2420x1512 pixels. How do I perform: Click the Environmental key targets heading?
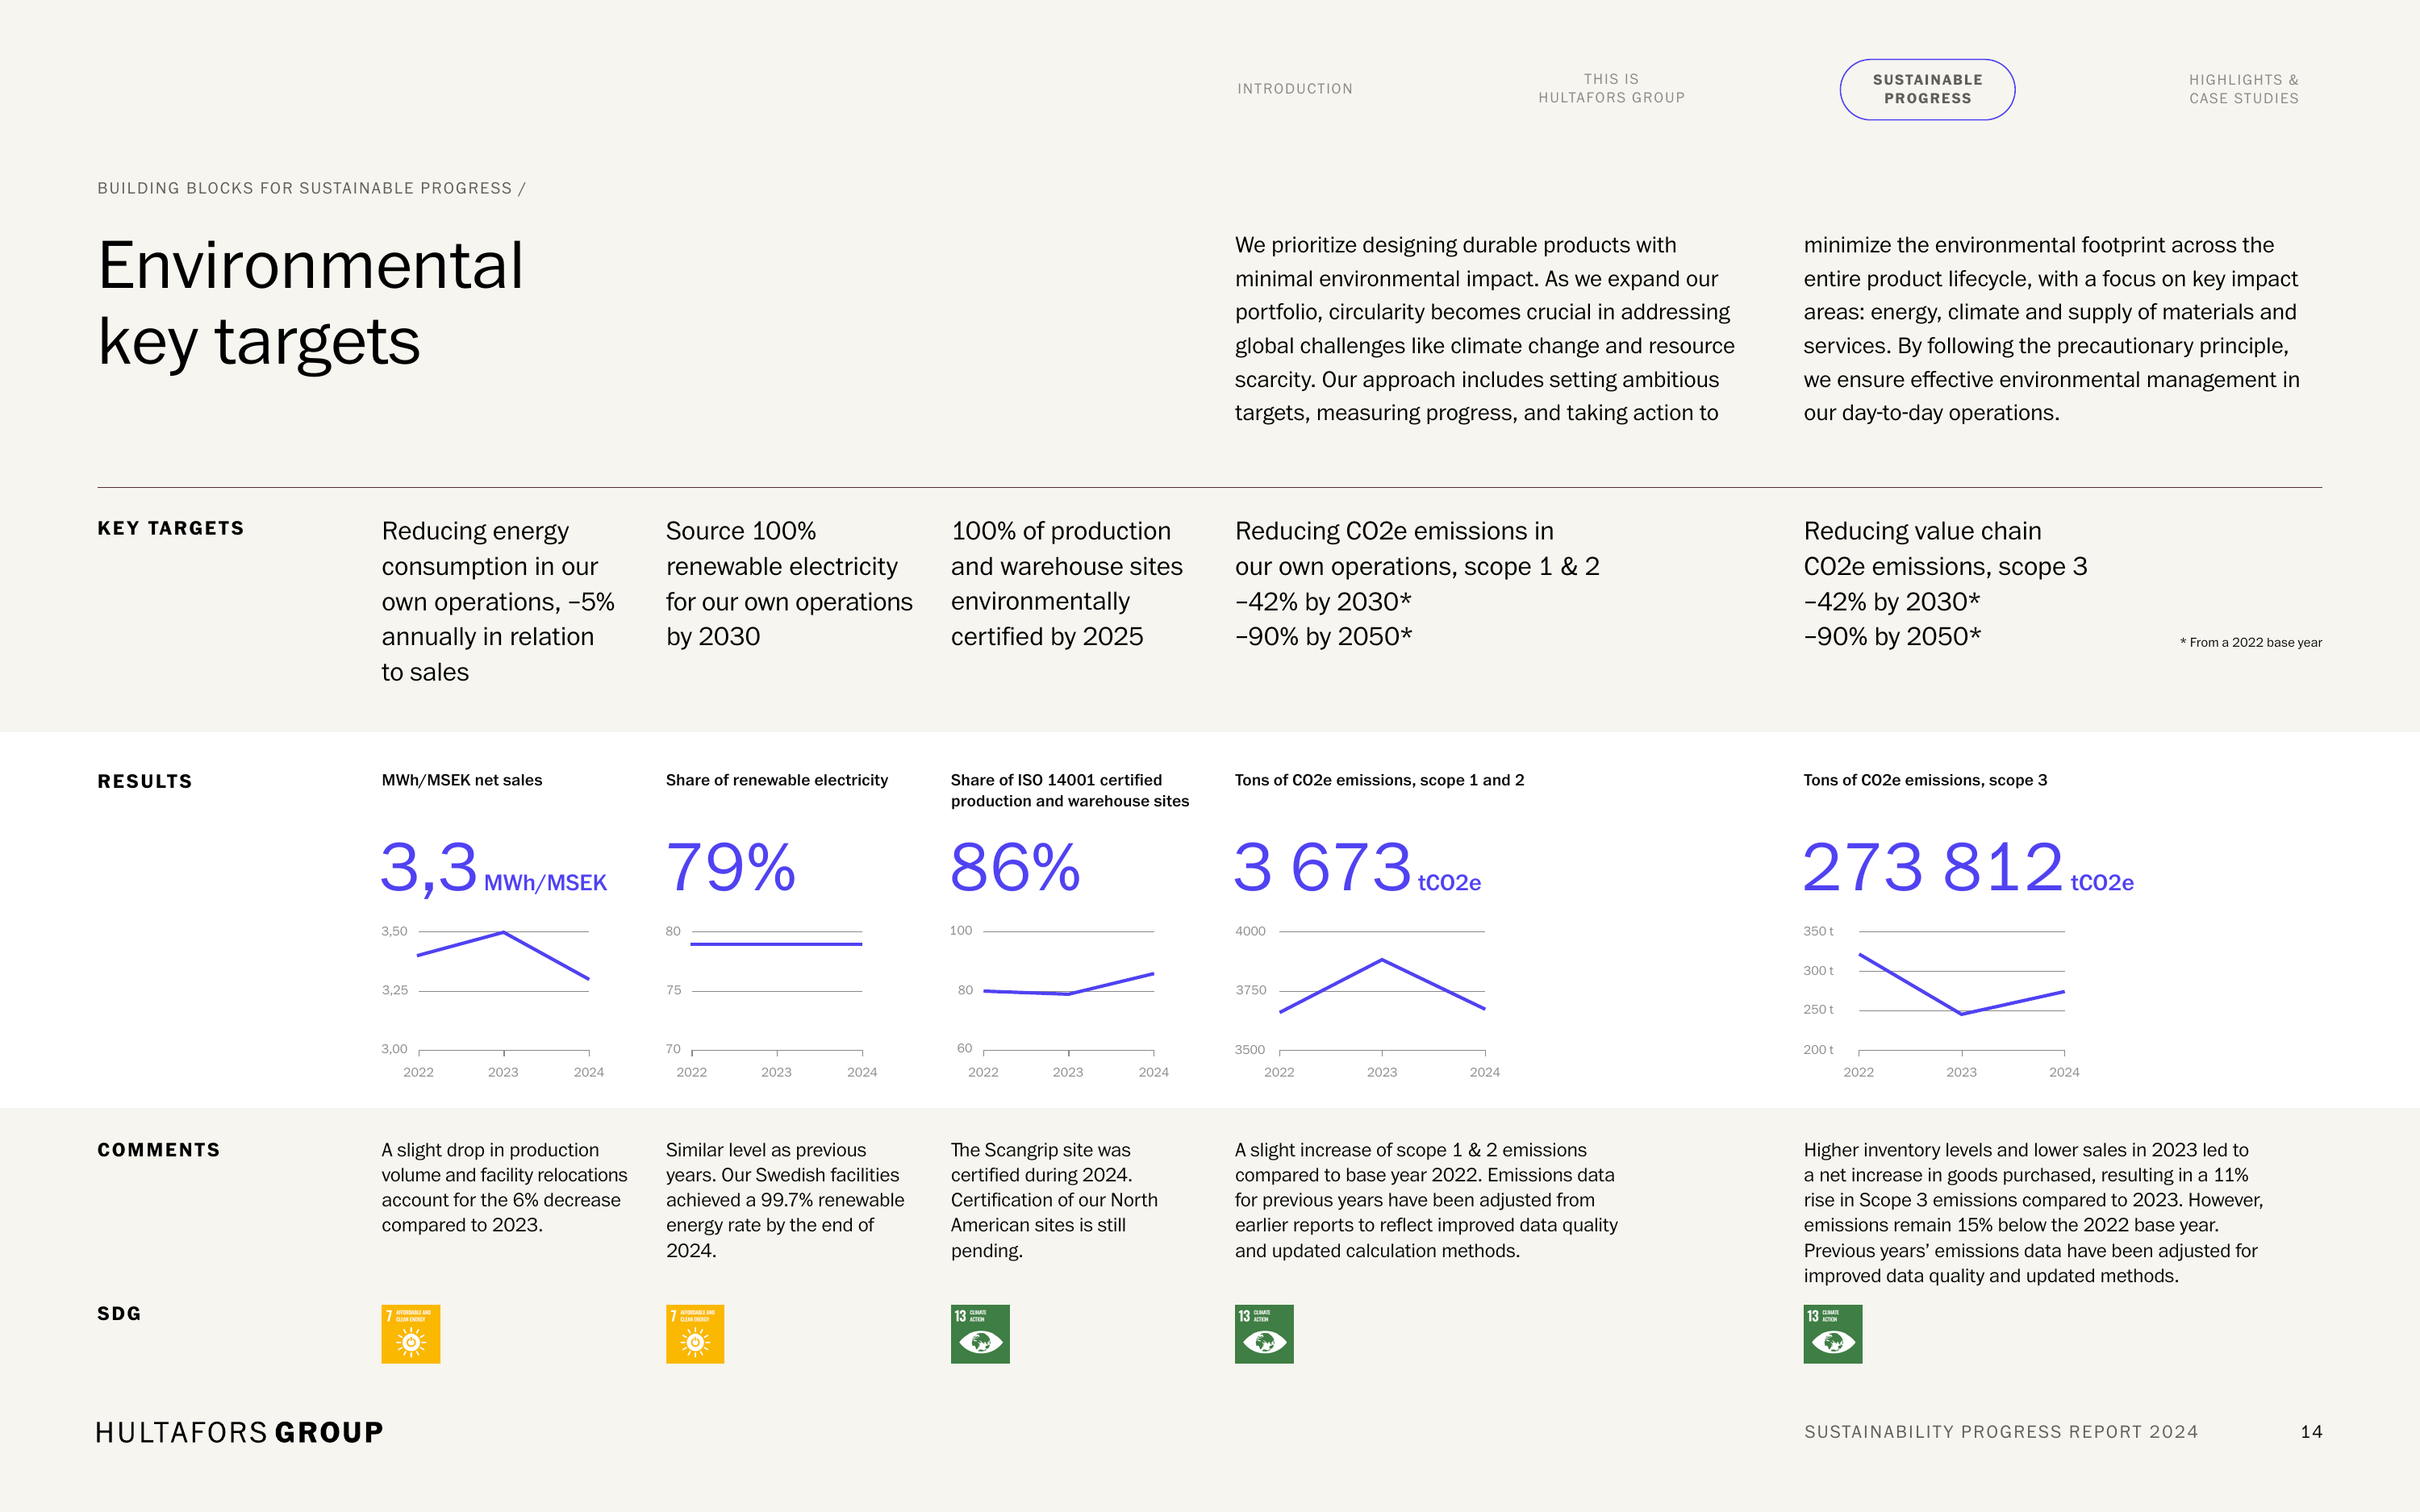[x=310, y=304]
